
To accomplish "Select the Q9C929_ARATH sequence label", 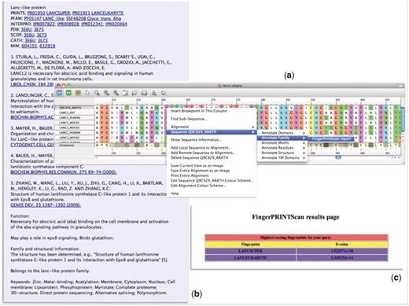I will click(x=74, y=108).
